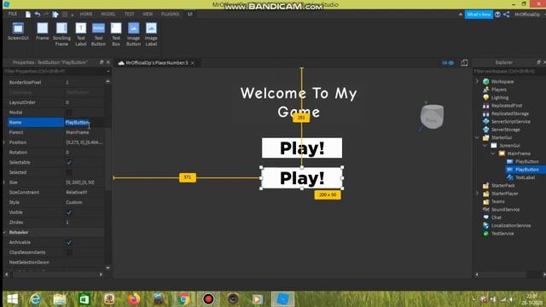Insert a Text Box element
Screen dimensions: 546x307
(116, 34)
